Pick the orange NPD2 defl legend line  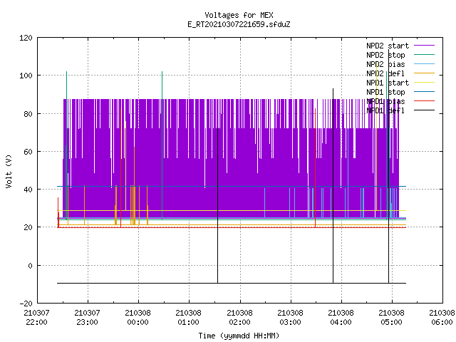(x=425, y=73)
